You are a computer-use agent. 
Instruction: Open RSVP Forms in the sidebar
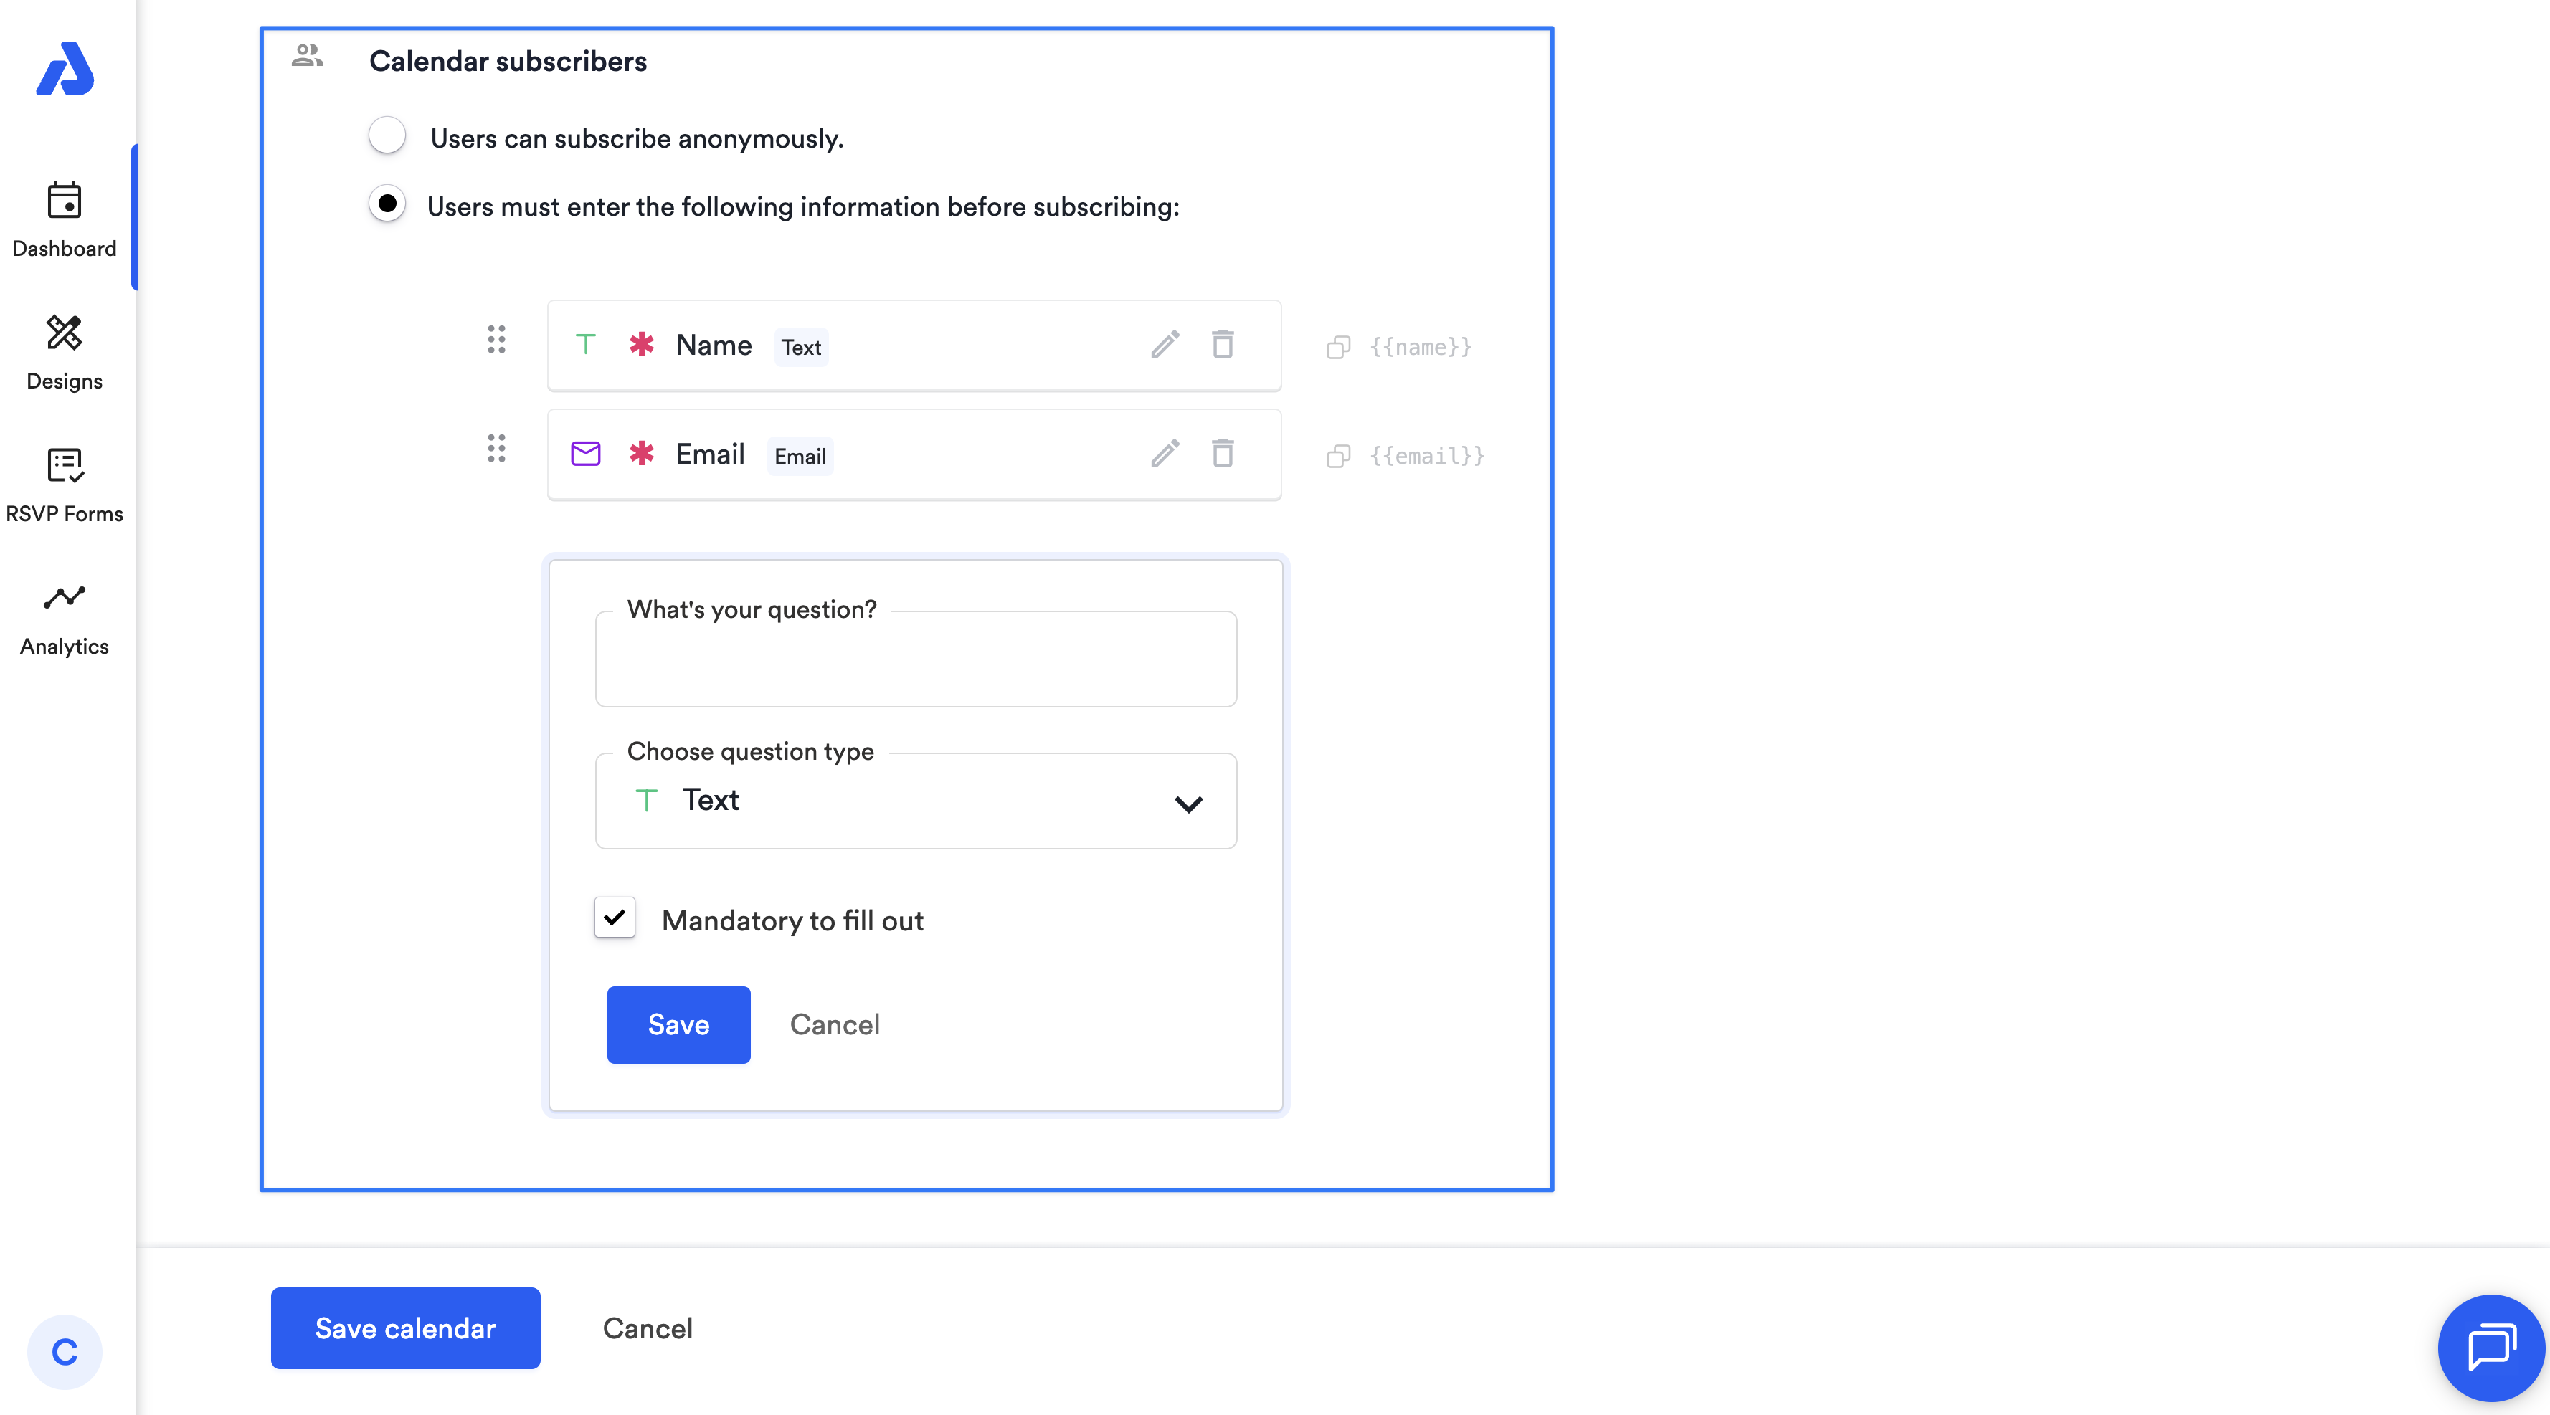coord(65,485)
